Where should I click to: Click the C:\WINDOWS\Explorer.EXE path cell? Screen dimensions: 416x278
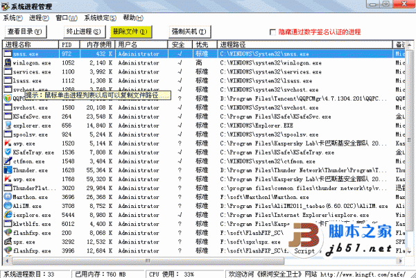[x=257, y=125]
